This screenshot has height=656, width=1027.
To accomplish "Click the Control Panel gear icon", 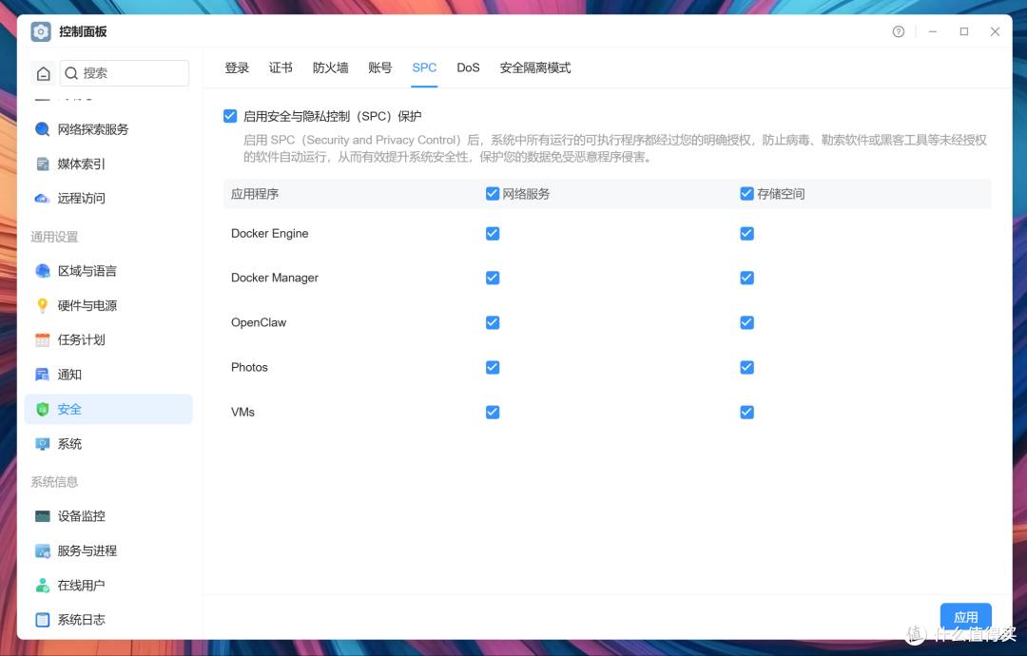I will point(41,31).
